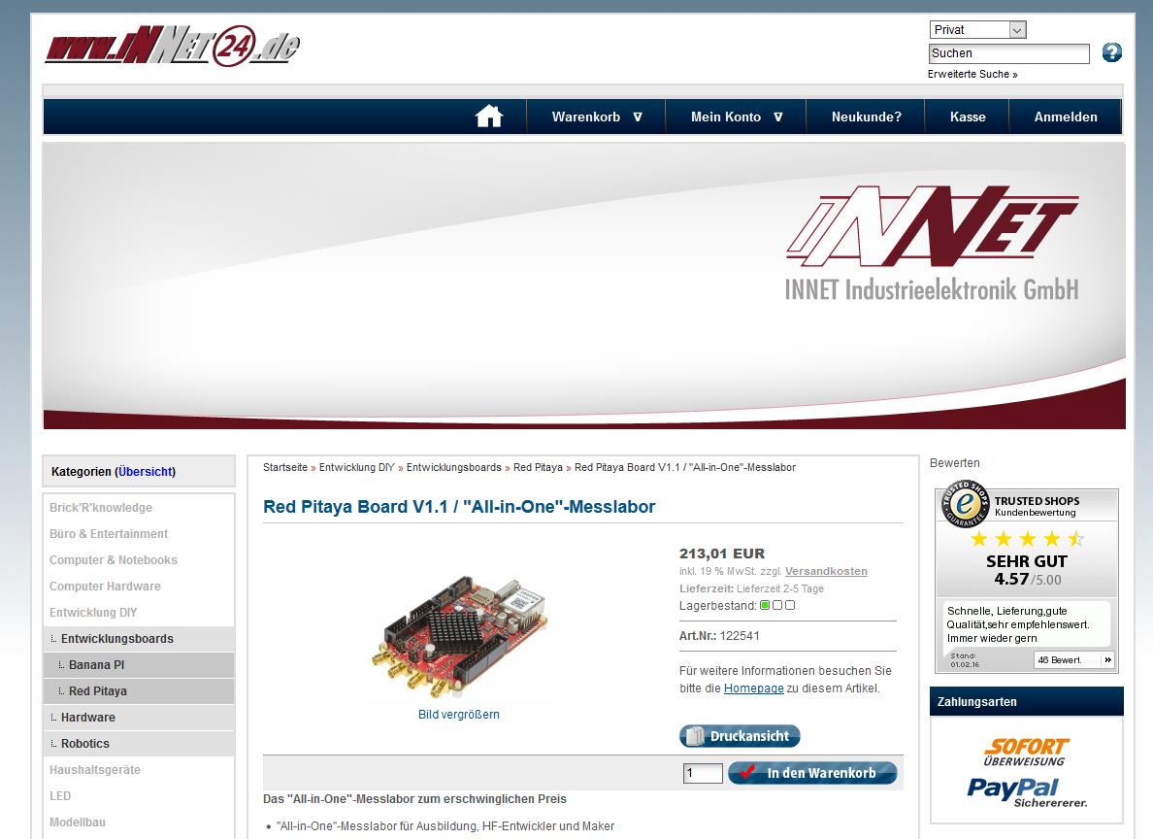Open the arrow next to 46 Bewert.
1153x839 pixels.
(x=1107, y=660)
